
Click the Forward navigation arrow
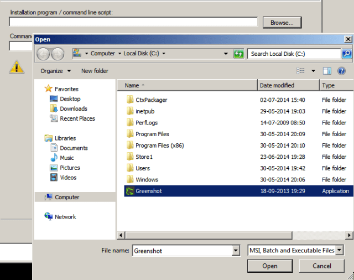58,54
